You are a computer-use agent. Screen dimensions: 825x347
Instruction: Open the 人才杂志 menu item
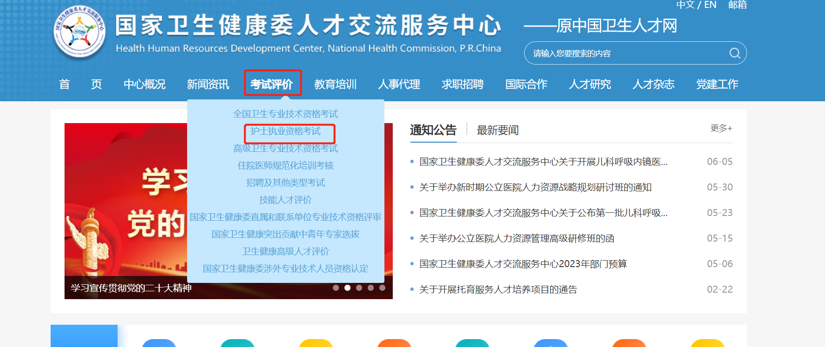pyautogui.click(x=653, y=84)
